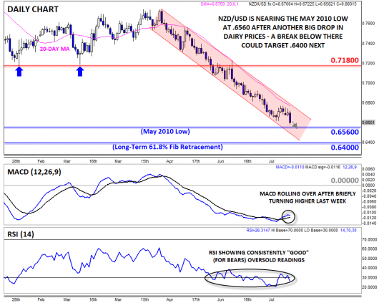The width and height of the screenshot is (379, 303).
Task: Select the MACD ROLLING OVER annotation text
Action: click(307, 198)
